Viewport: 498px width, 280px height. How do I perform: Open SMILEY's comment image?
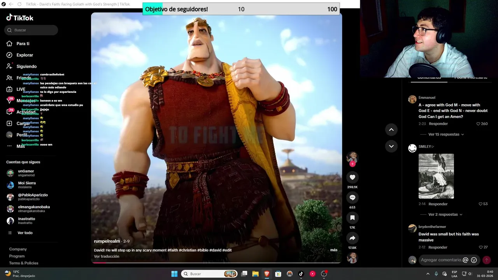point(436,176)
